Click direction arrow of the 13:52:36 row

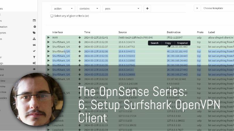tap(80, 52)
